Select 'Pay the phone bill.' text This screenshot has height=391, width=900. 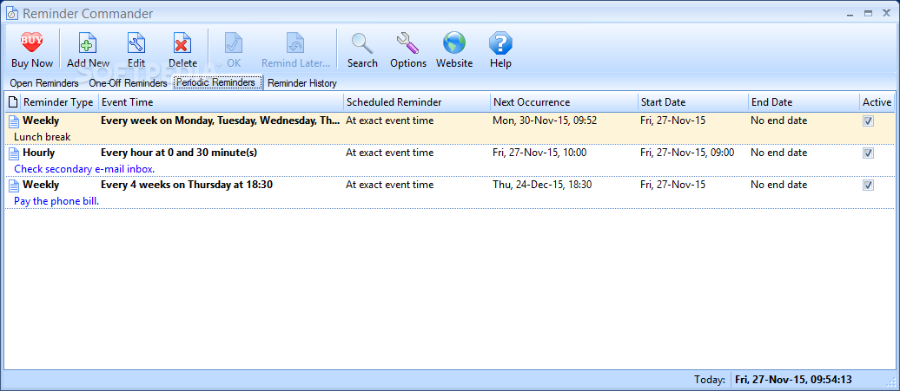[56, 201]
